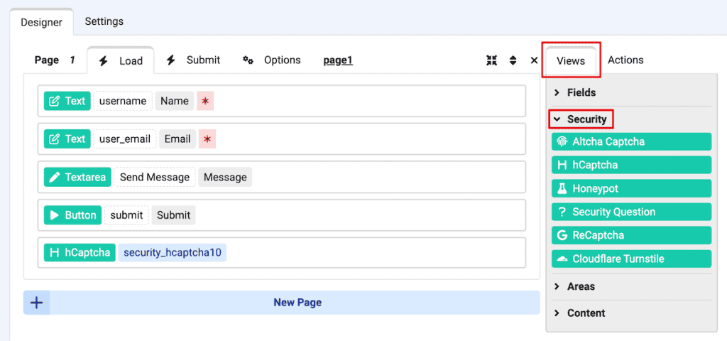
Task: Click the Cloudflare cloud icon
Action: coord(562,259)
